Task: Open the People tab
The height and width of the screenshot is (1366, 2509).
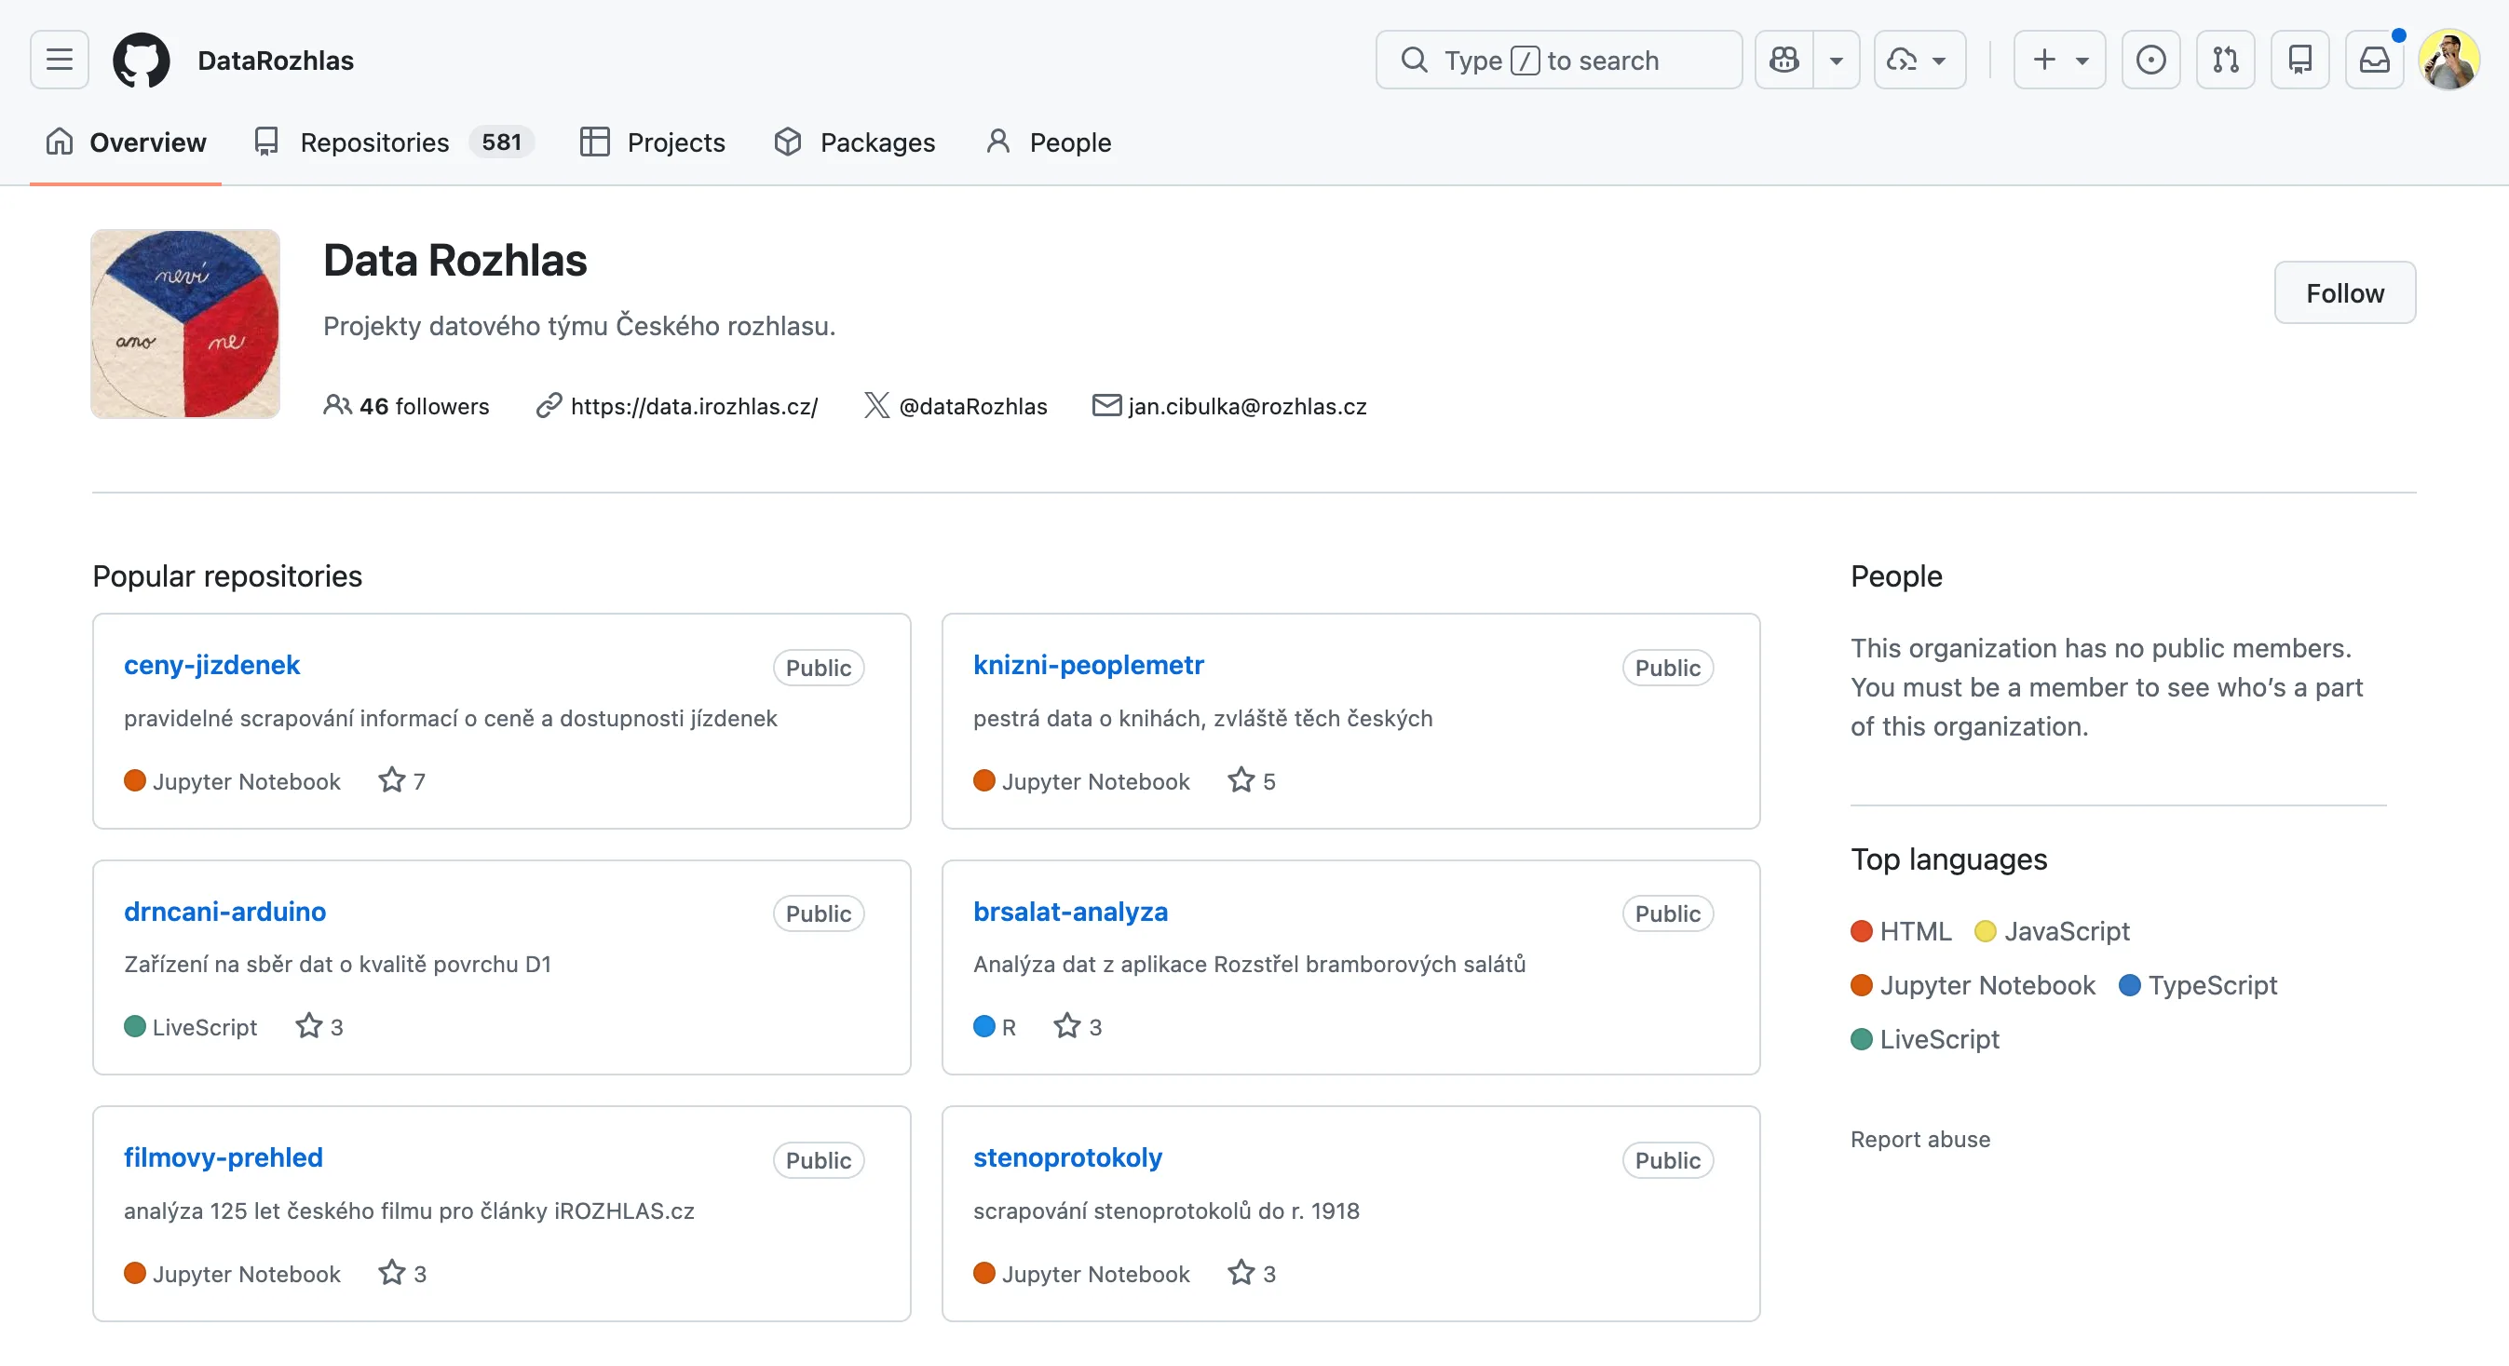Action: 1048,142
